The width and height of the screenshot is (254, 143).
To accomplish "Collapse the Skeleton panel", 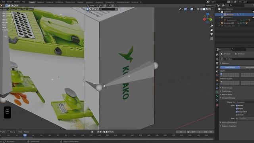I will [x=225, y=63].
